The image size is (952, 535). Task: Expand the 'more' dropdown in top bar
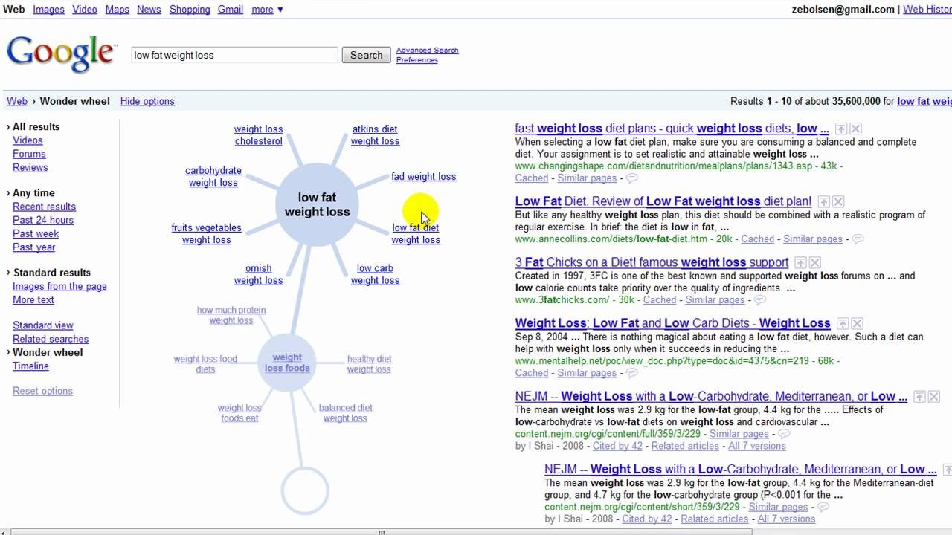click(267, 10)
